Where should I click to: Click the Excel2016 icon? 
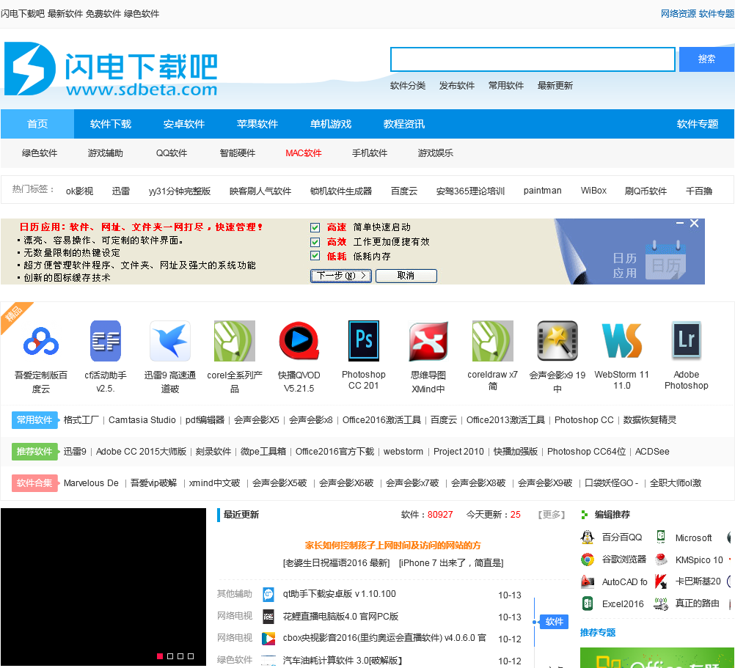pos(587,603)
